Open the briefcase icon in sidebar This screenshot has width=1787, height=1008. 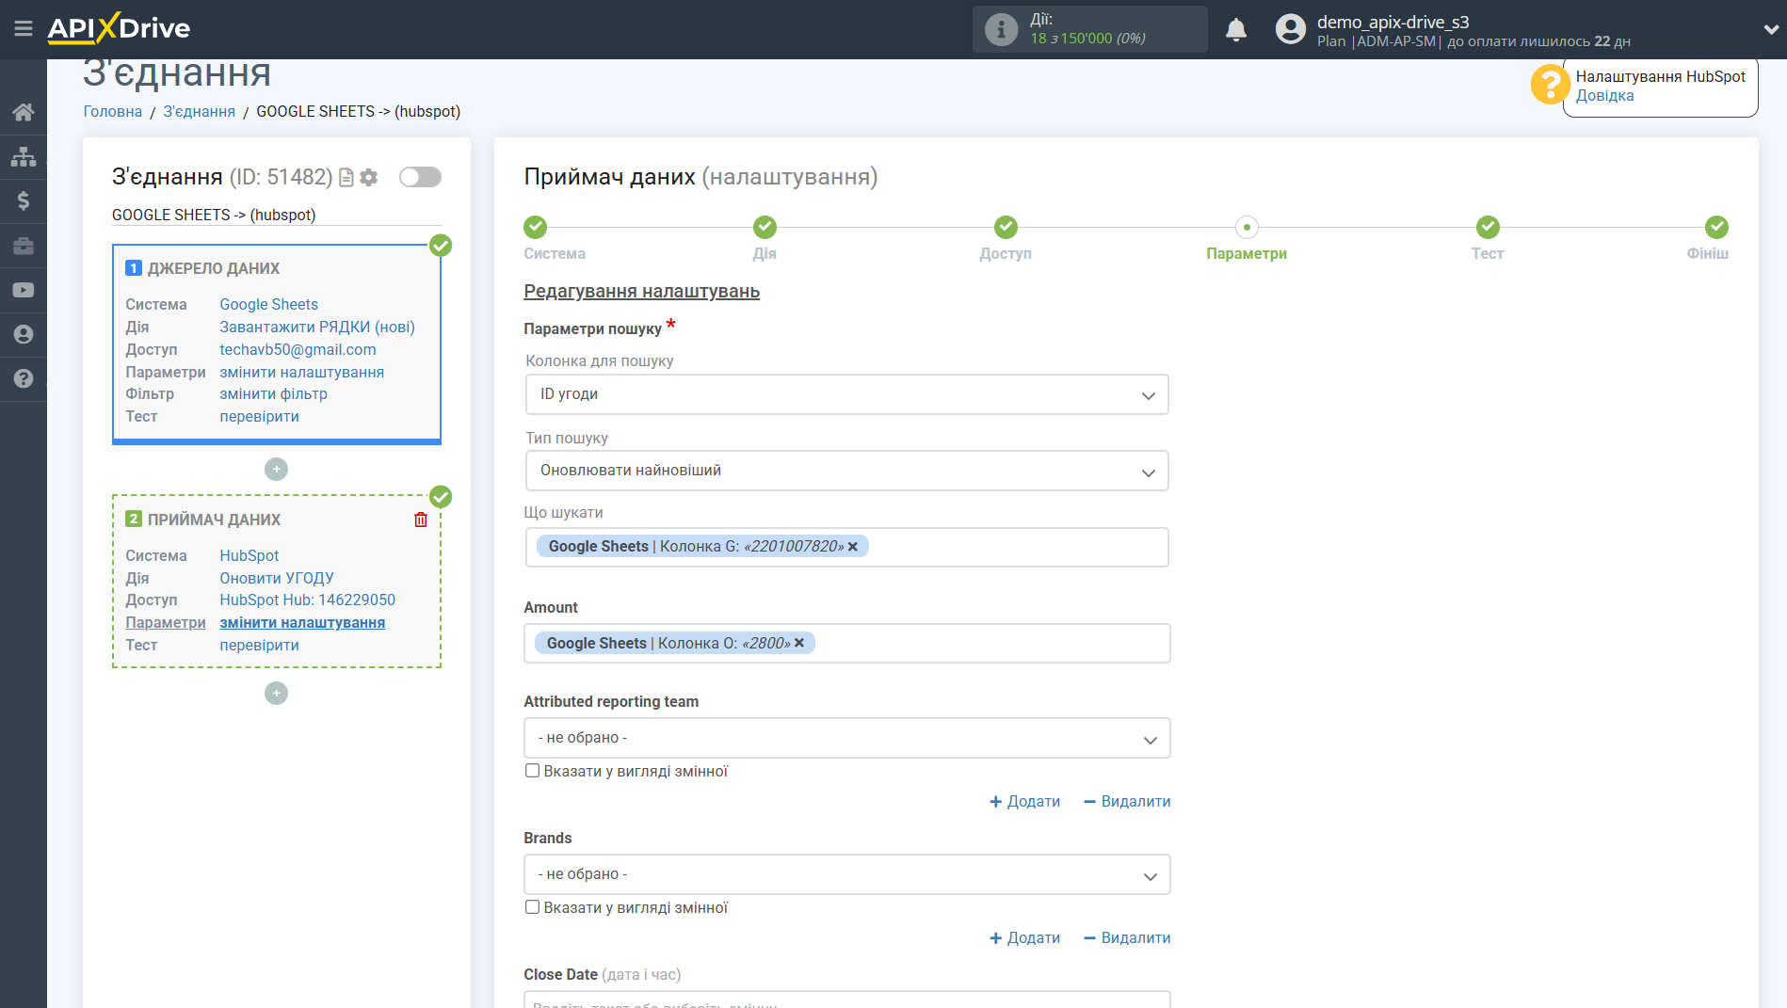coord(24,246)
